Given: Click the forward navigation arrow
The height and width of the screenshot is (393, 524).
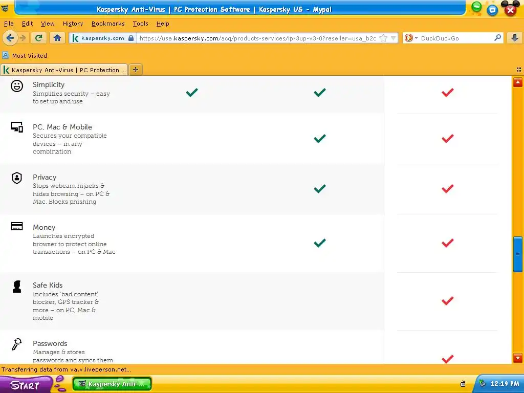Looking at the screenshot, I should 23,38.
